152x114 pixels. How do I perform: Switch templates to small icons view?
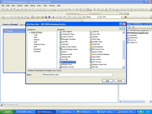[x=123, y=29]
